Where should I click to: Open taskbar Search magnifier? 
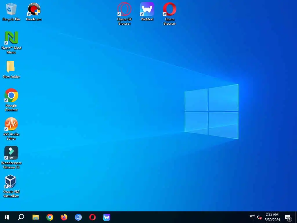click(x=21, y=217)
